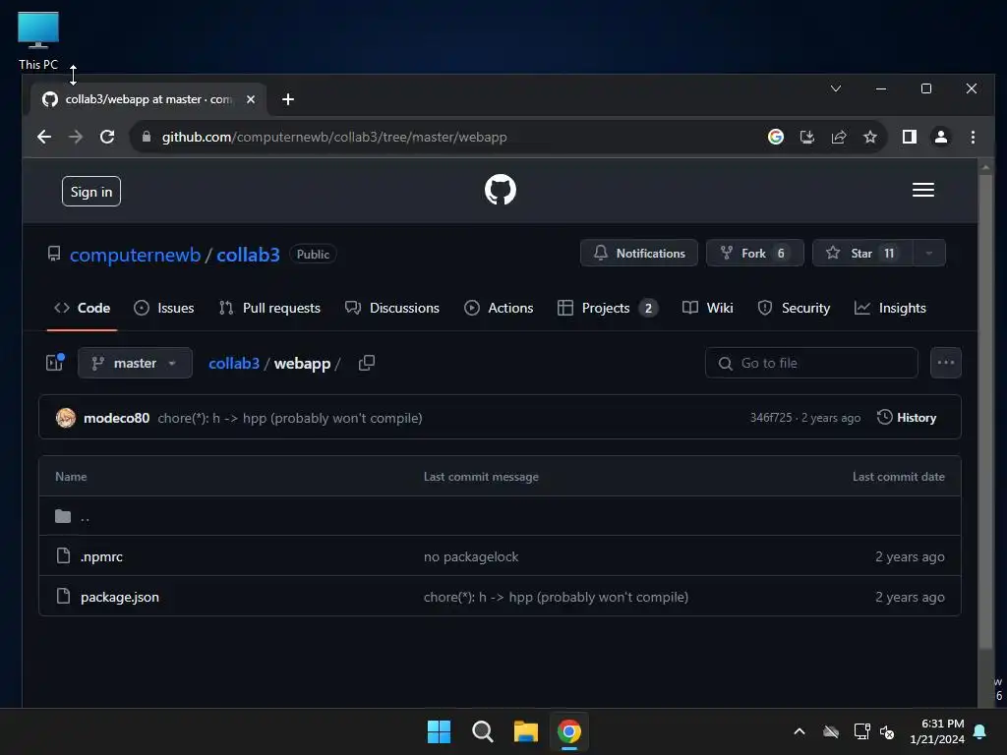Open the Chrome profile avatar
This screenshot has height=755, width=1007.
coord(941,137)
